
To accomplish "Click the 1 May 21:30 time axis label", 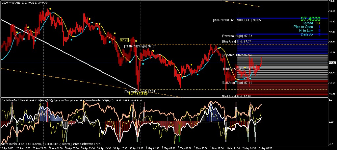I will 234,148.
